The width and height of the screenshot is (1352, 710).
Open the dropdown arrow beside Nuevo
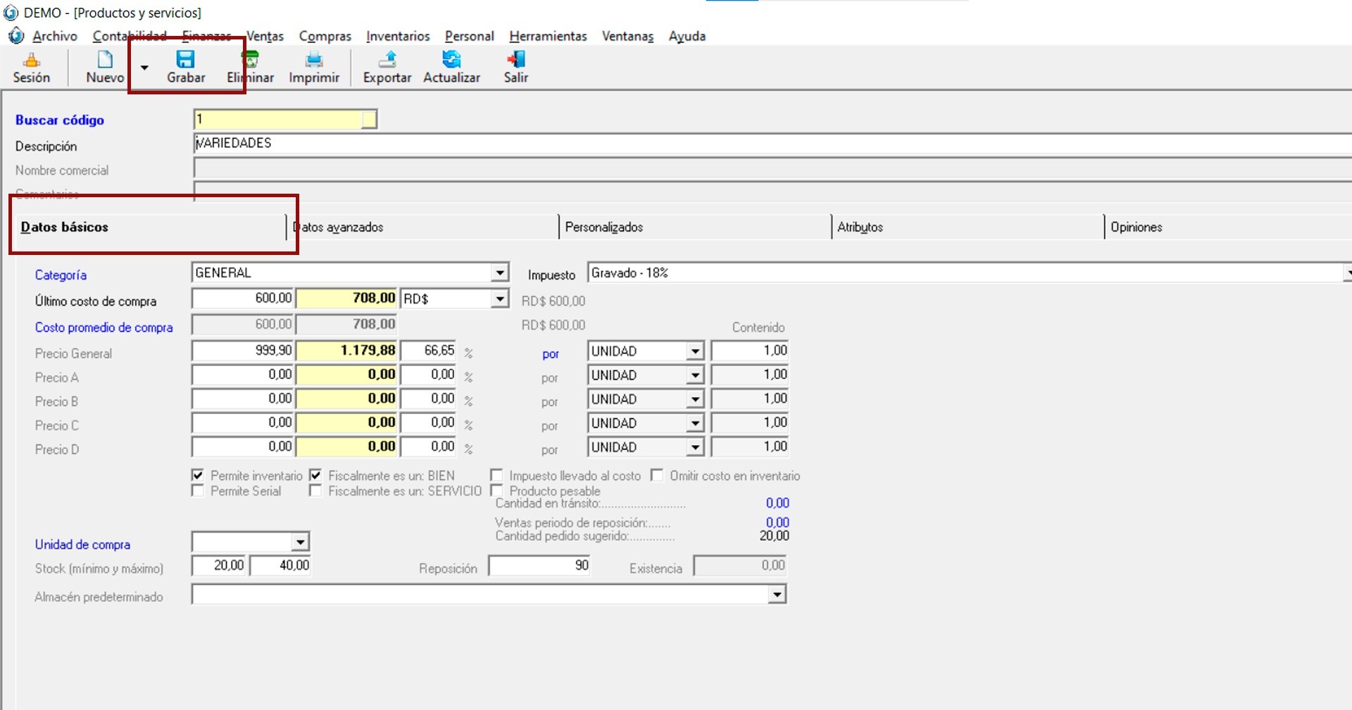coord(144,68)
